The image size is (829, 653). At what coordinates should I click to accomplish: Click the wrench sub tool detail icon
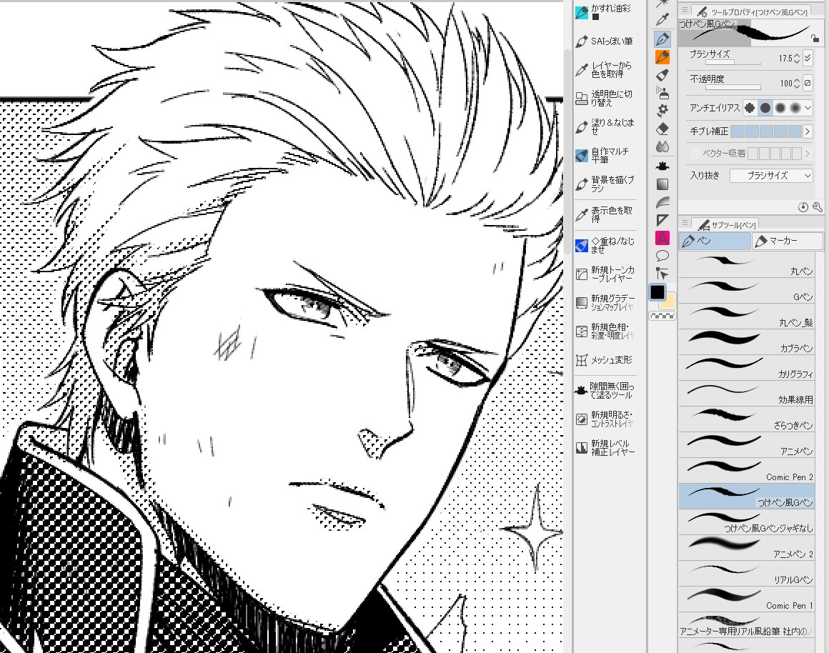818,207
